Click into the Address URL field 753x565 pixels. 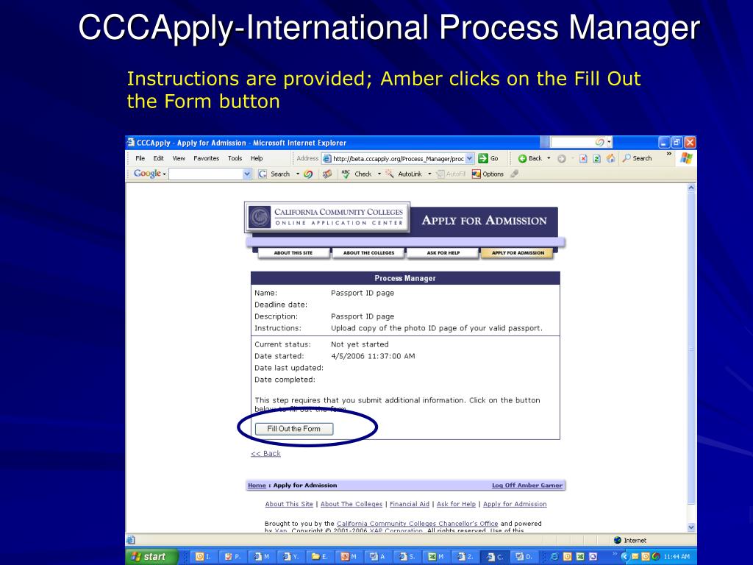click(398, 159)
